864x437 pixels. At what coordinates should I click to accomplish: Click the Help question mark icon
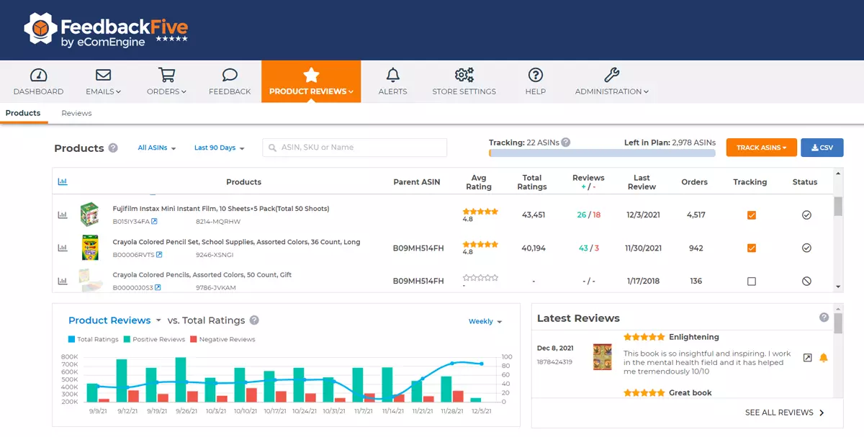pos(535,75)
